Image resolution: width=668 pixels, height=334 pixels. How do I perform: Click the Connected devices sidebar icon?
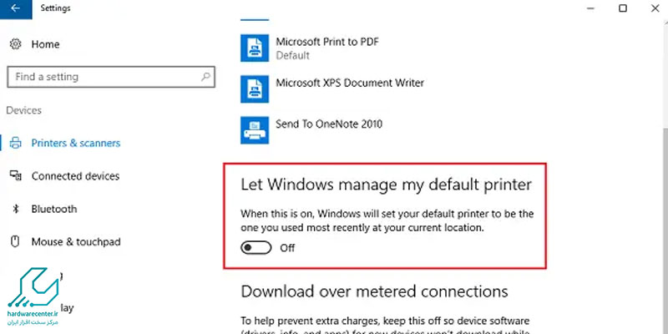(15, 176)
